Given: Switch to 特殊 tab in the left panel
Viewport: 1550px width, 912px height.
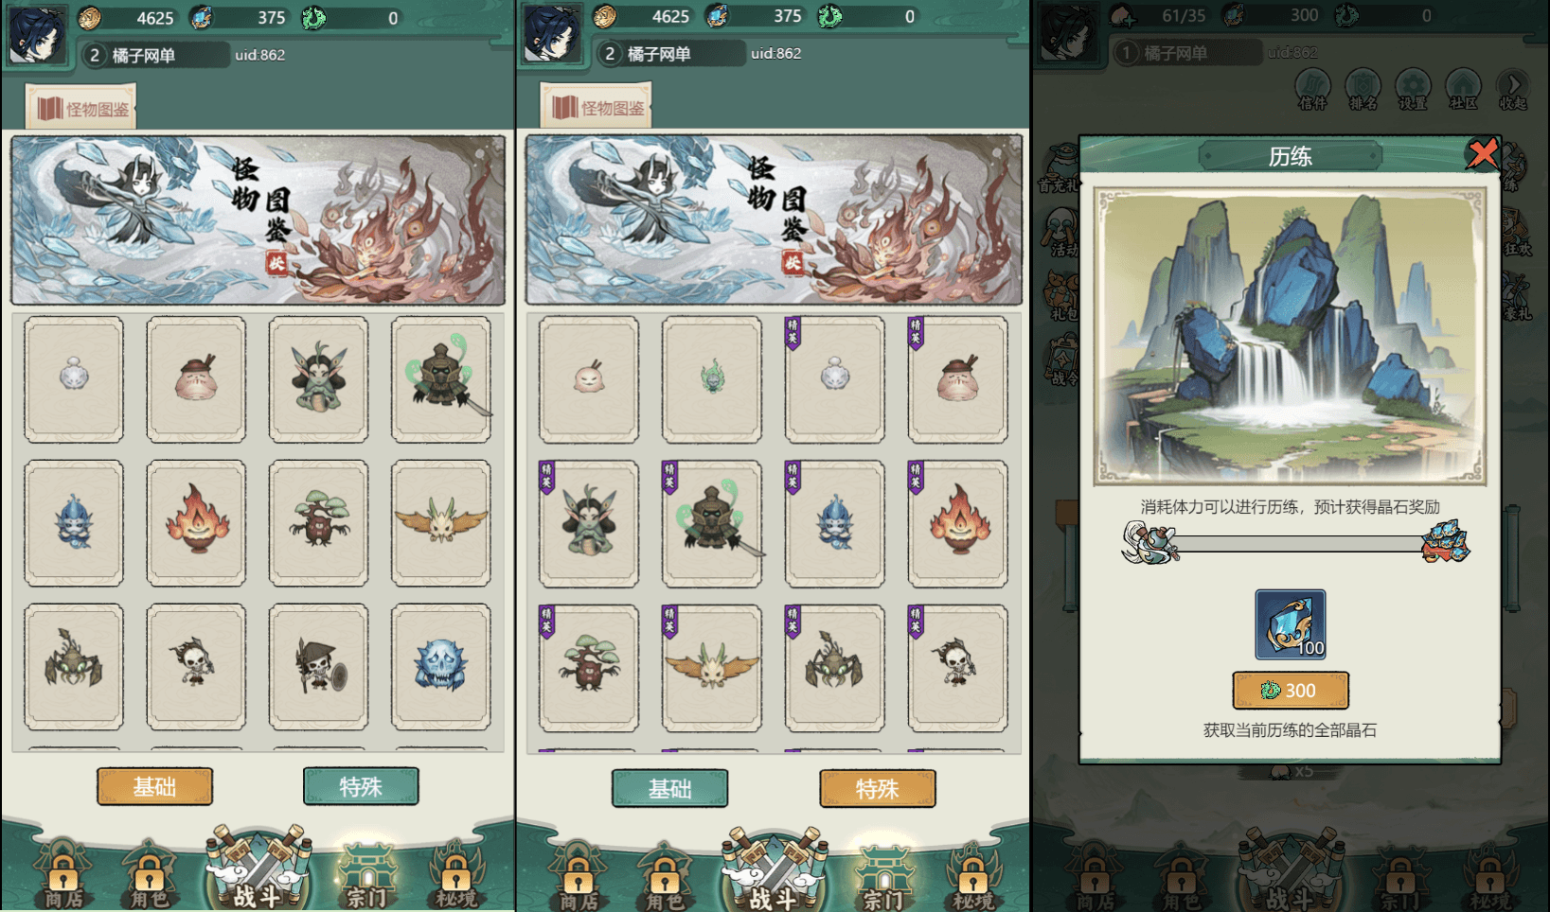Looking at the screenshot, I should click(x=361, y=786).
